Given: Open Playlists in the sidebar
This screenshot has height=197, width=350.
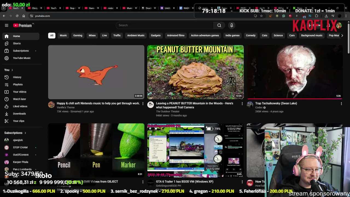Looking at the screenshot, I should [21, 85].
